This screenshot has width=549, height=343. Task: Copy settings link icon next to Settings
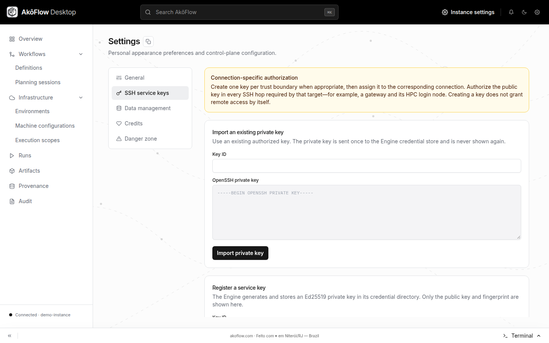[148, 42]
